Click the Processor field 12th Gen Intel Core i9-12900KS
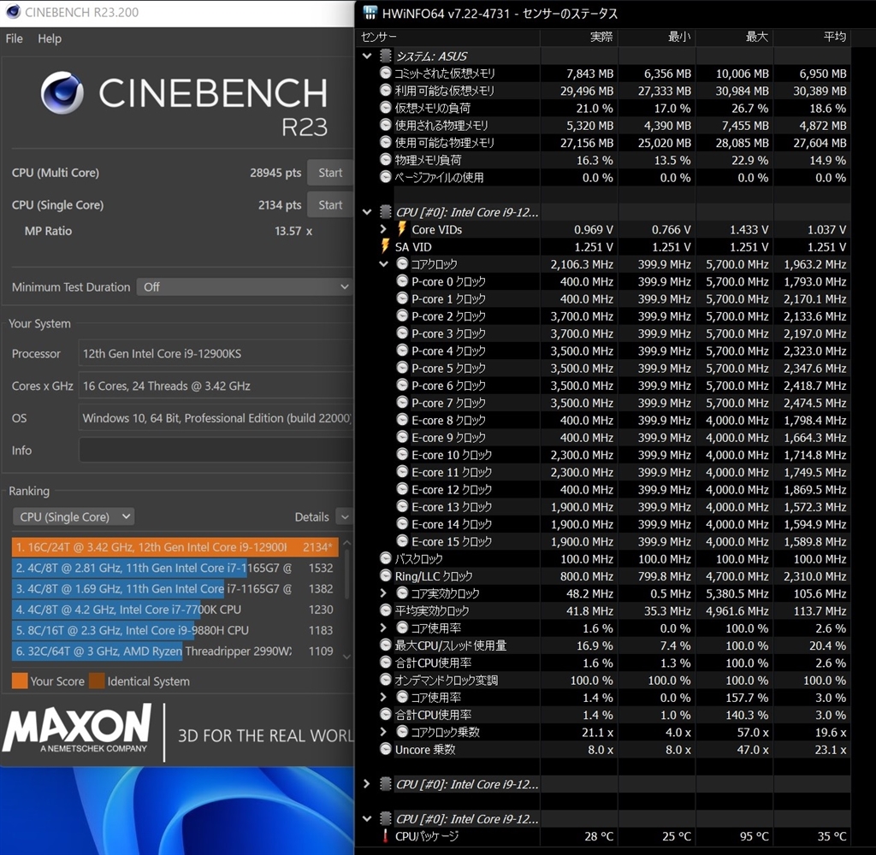The width and height of the screenshot is (876, 855). click(216, 353)
